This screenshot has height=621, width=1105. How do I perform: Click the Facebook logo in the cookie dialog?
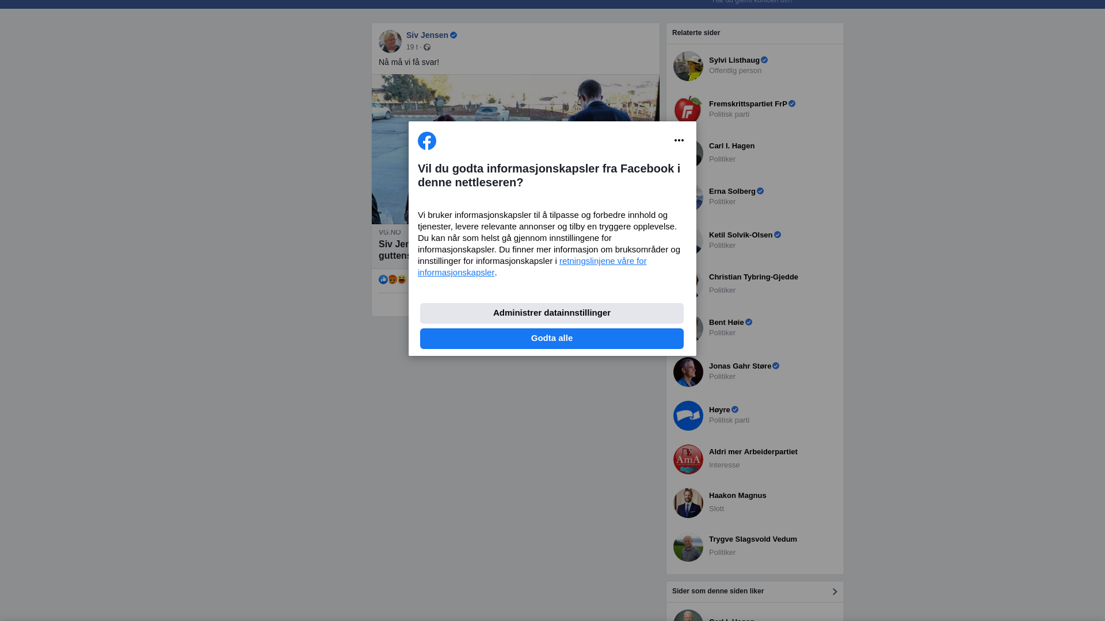(427, 141)
